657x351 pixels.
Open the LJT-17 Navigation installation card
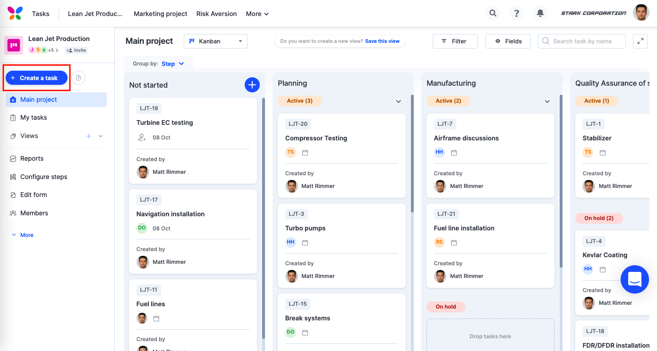[193, 232]
